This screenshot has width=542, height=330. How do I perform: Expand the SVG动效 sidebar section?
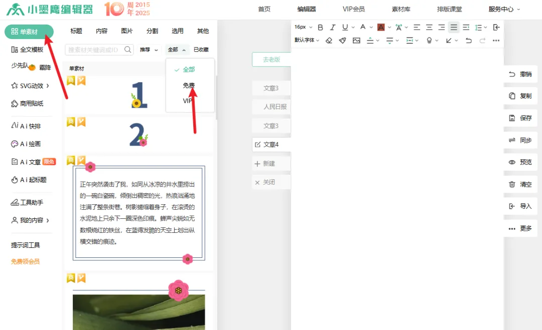pos(30,86)
